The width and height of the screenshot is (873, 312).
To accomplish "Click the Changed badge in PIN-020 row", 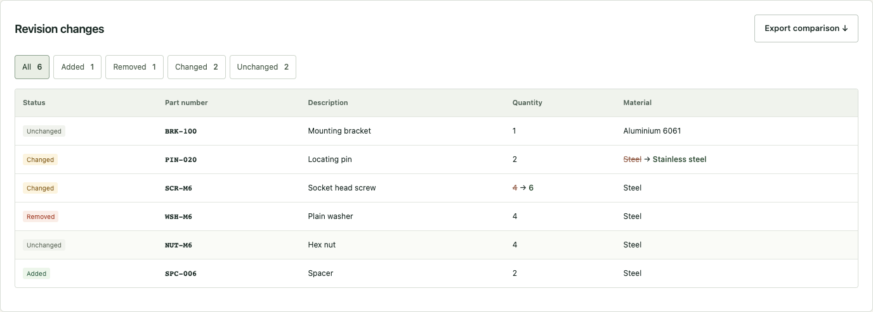I will click(x=40, y=159).
